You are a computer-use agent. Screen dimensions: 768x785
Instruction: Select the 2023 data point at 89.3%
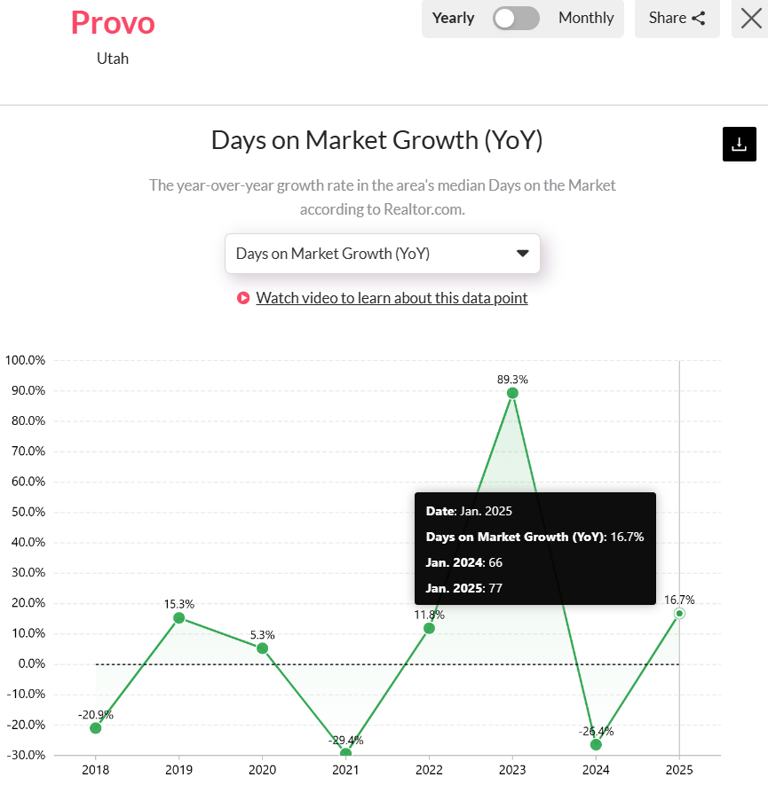(x=512, y=393)
